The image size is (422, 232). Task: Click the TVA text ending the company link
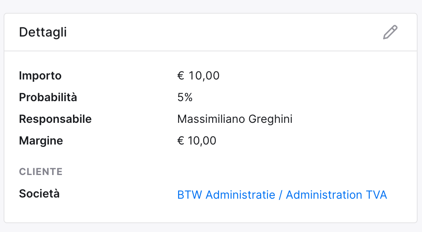tap(376, 195)
